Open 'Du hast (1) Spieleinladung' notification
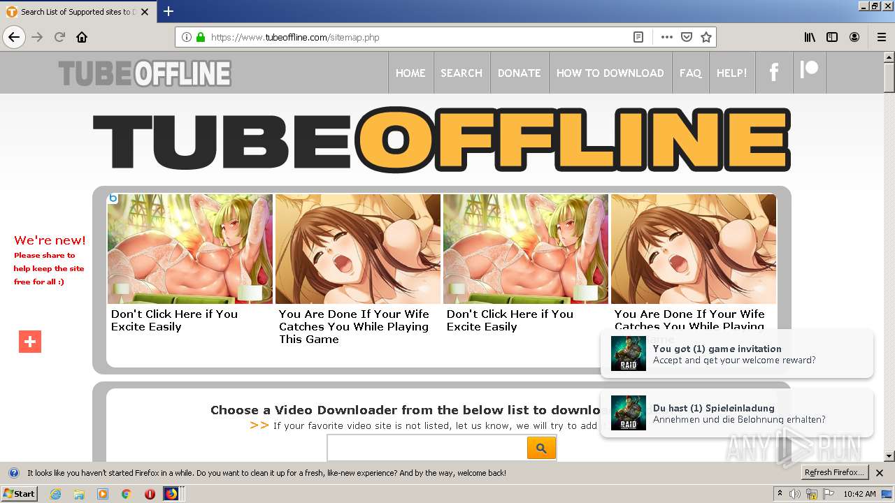This screenshot has width=895, height=503. 737,414
